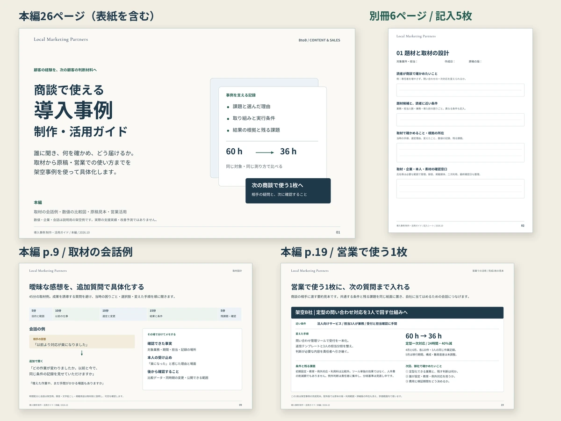Viewport: 561px width, 421px height.
Task: Select the 5分 残課題・確認 timeline segment
Action: click(230, 314)
